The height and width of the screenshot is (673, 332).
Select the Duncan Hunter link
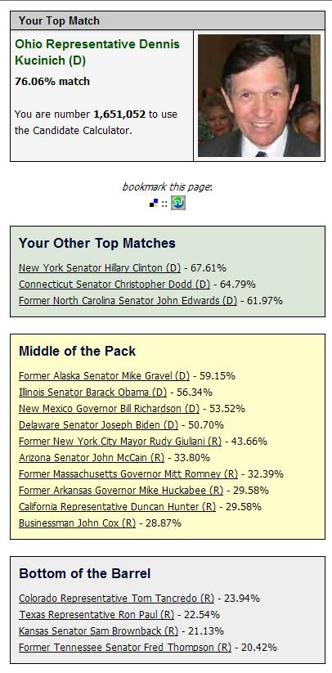click(117, 506)
